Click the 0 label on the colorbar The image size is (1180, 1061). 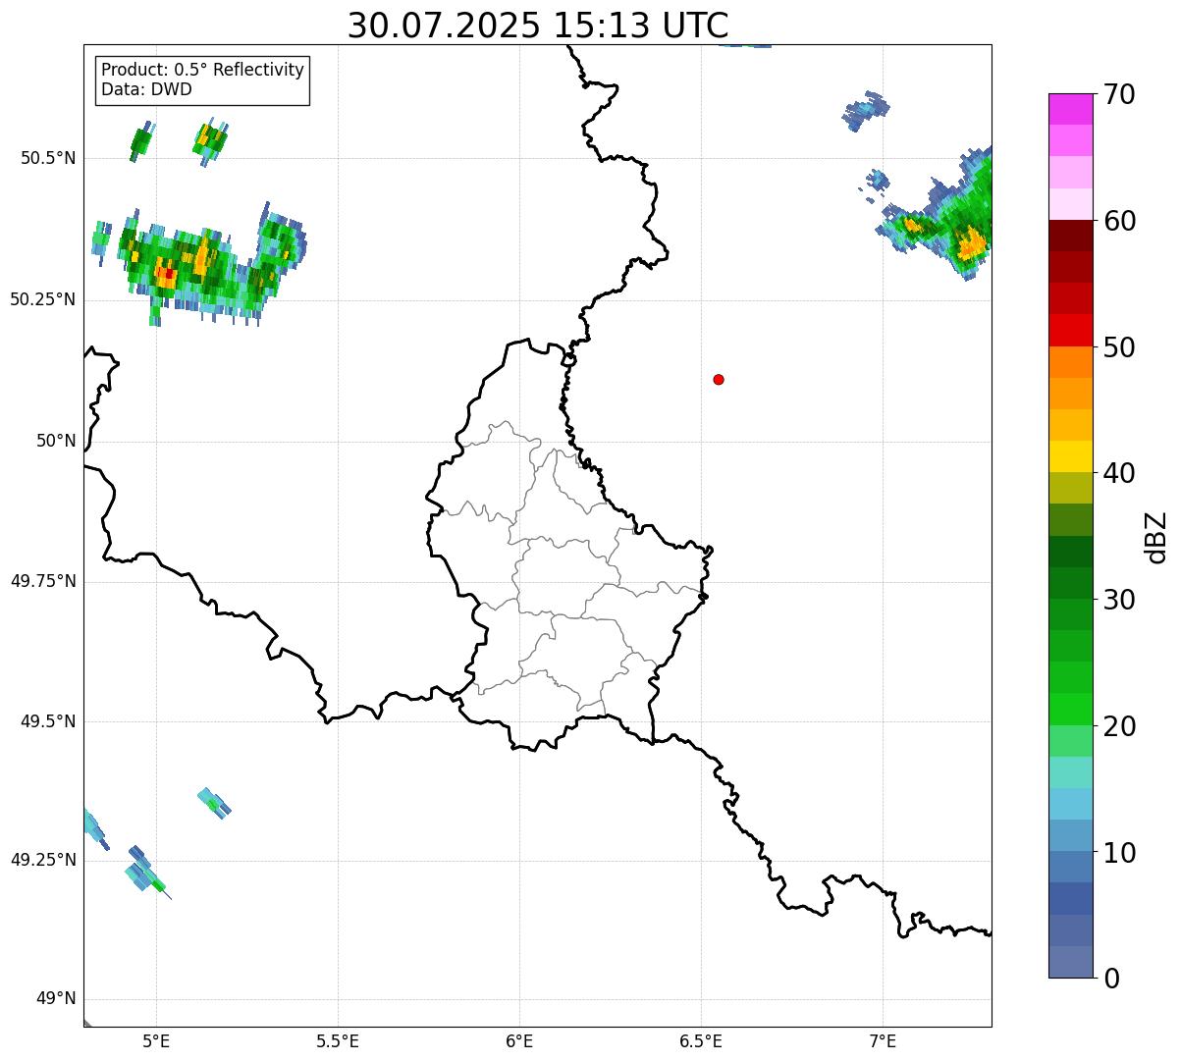click(1111, 979)
